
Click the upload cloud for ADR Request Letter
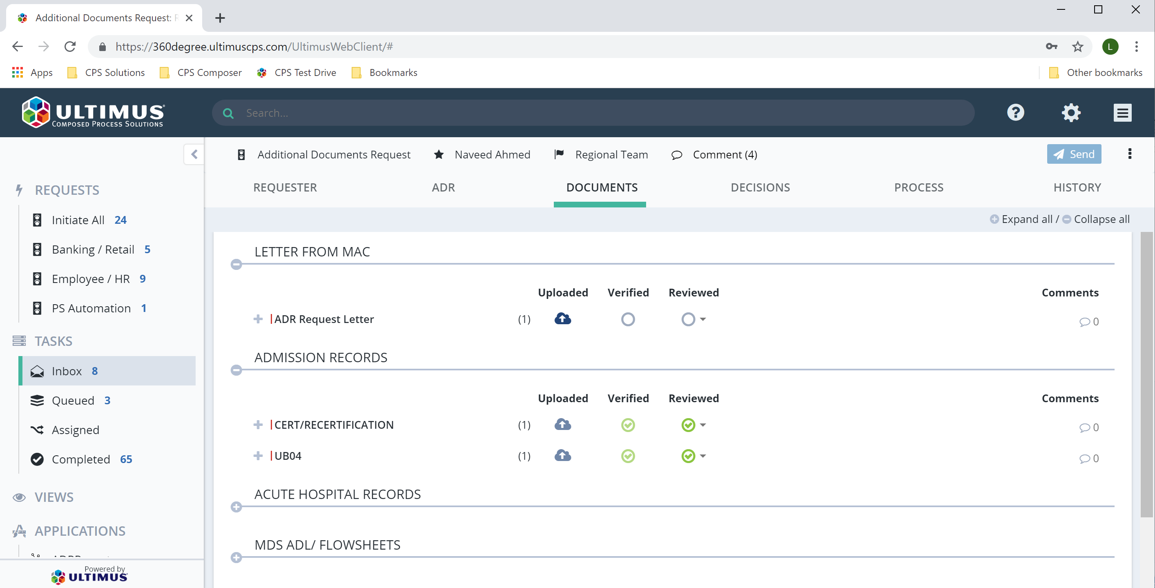(x=563, y=318)
